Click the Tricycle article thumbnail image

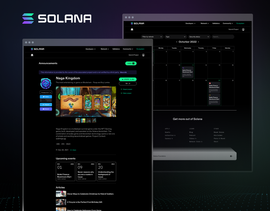61,202
